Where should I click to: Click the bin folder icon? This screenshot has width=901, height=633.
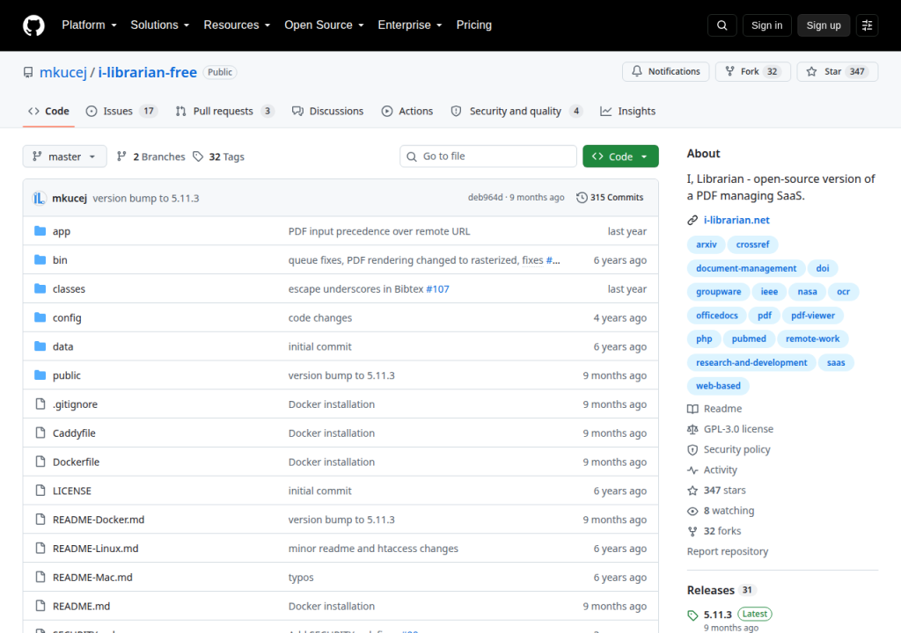coord(40,259)
